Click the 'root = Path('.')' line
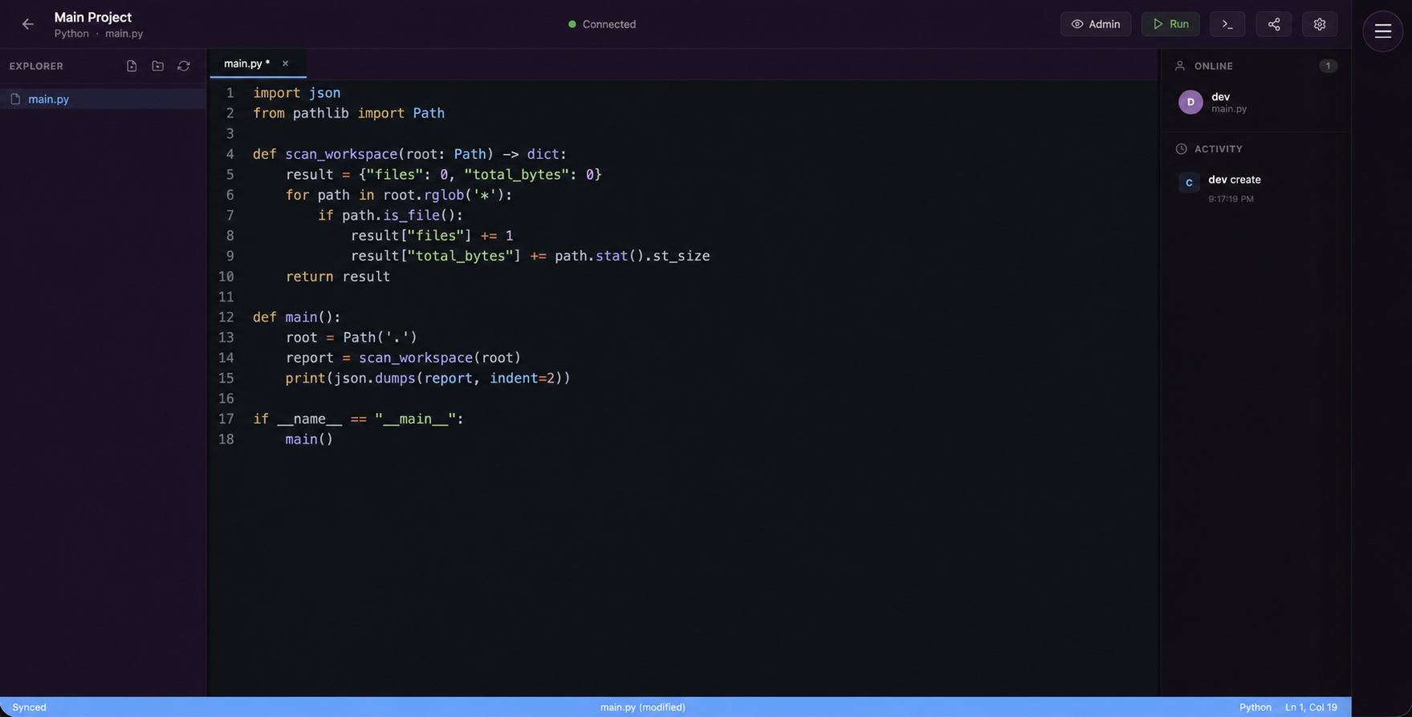This screenshot has width=1412, height=717. [x=352, y=337]
